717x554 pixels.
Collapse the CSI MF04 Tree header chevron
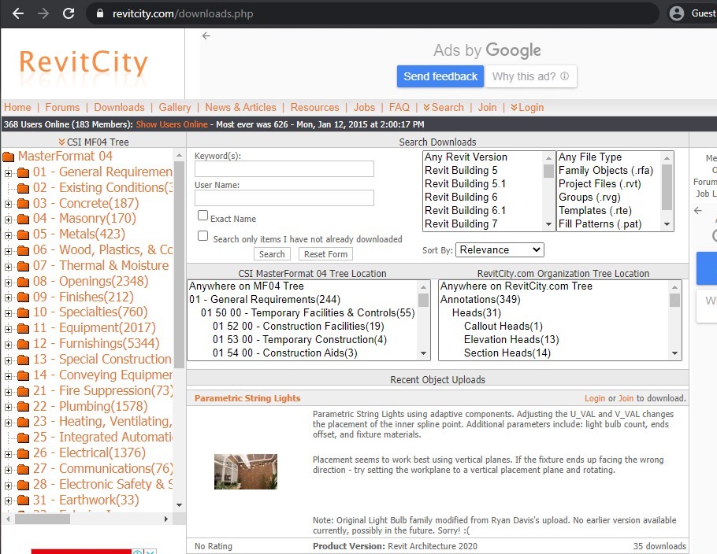tap(61, 141)
